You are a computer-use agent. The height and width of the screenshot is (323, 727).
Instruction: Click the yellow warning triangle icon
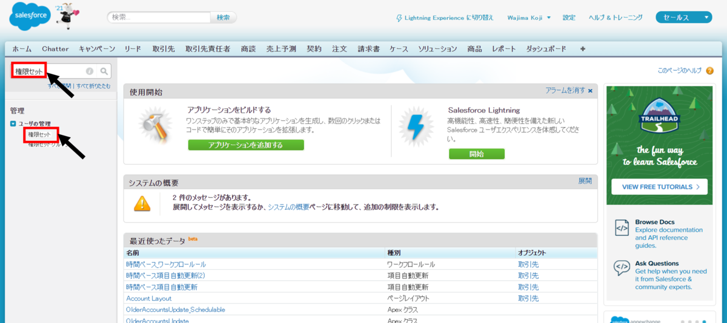pyautogui.click(x=142, y=203)
